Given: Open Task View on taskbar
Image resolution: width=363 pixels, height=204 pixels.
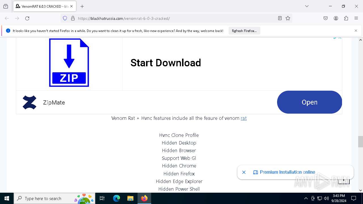Looking at the screenshot, I should tap(102, 198).
